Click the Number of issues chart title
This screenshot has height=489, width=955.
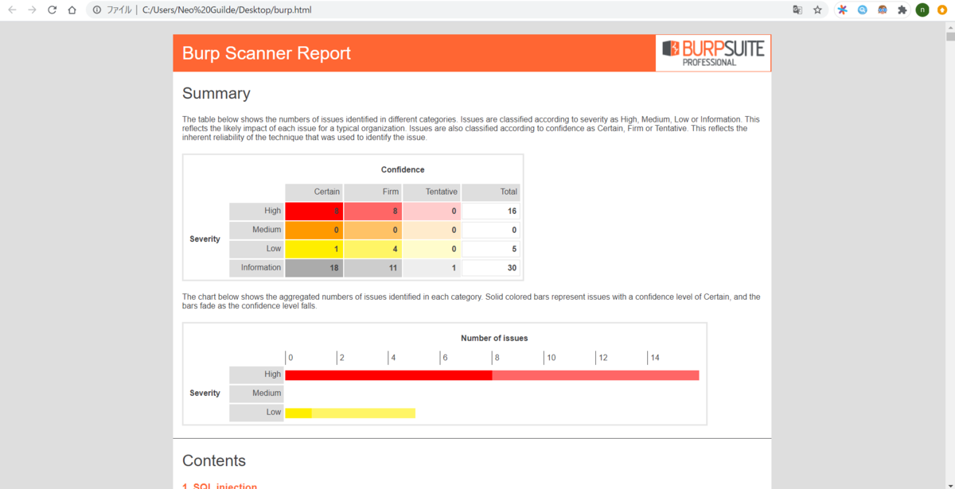point(494,338)
